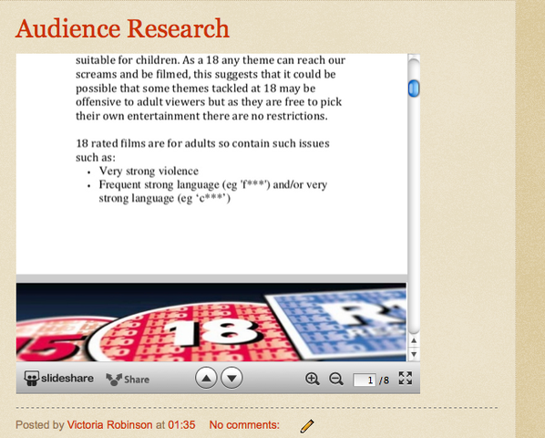
Task: Open author Victoria Robinson's profile link
Action: click(x=109, y=425)
